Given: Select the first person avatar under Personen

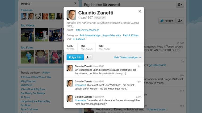Looking at the screenshot, I should click(x=24, y=16).
